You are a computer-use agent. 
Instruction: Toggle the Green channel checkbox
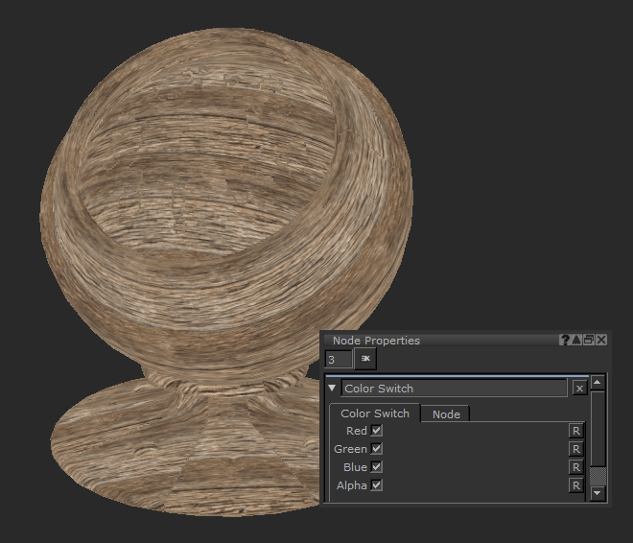tap(377, 449)
